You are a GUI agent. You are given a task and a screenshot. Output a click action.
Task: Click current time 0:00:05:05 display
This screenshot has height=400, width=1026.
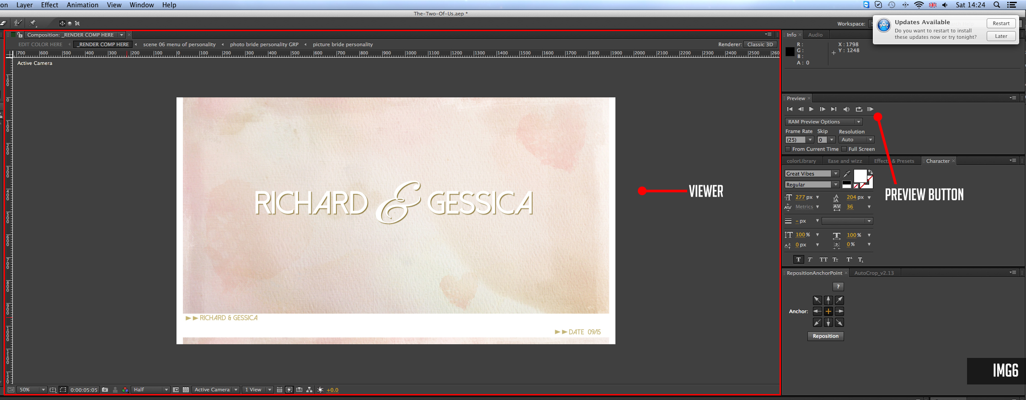click(84, 390)
